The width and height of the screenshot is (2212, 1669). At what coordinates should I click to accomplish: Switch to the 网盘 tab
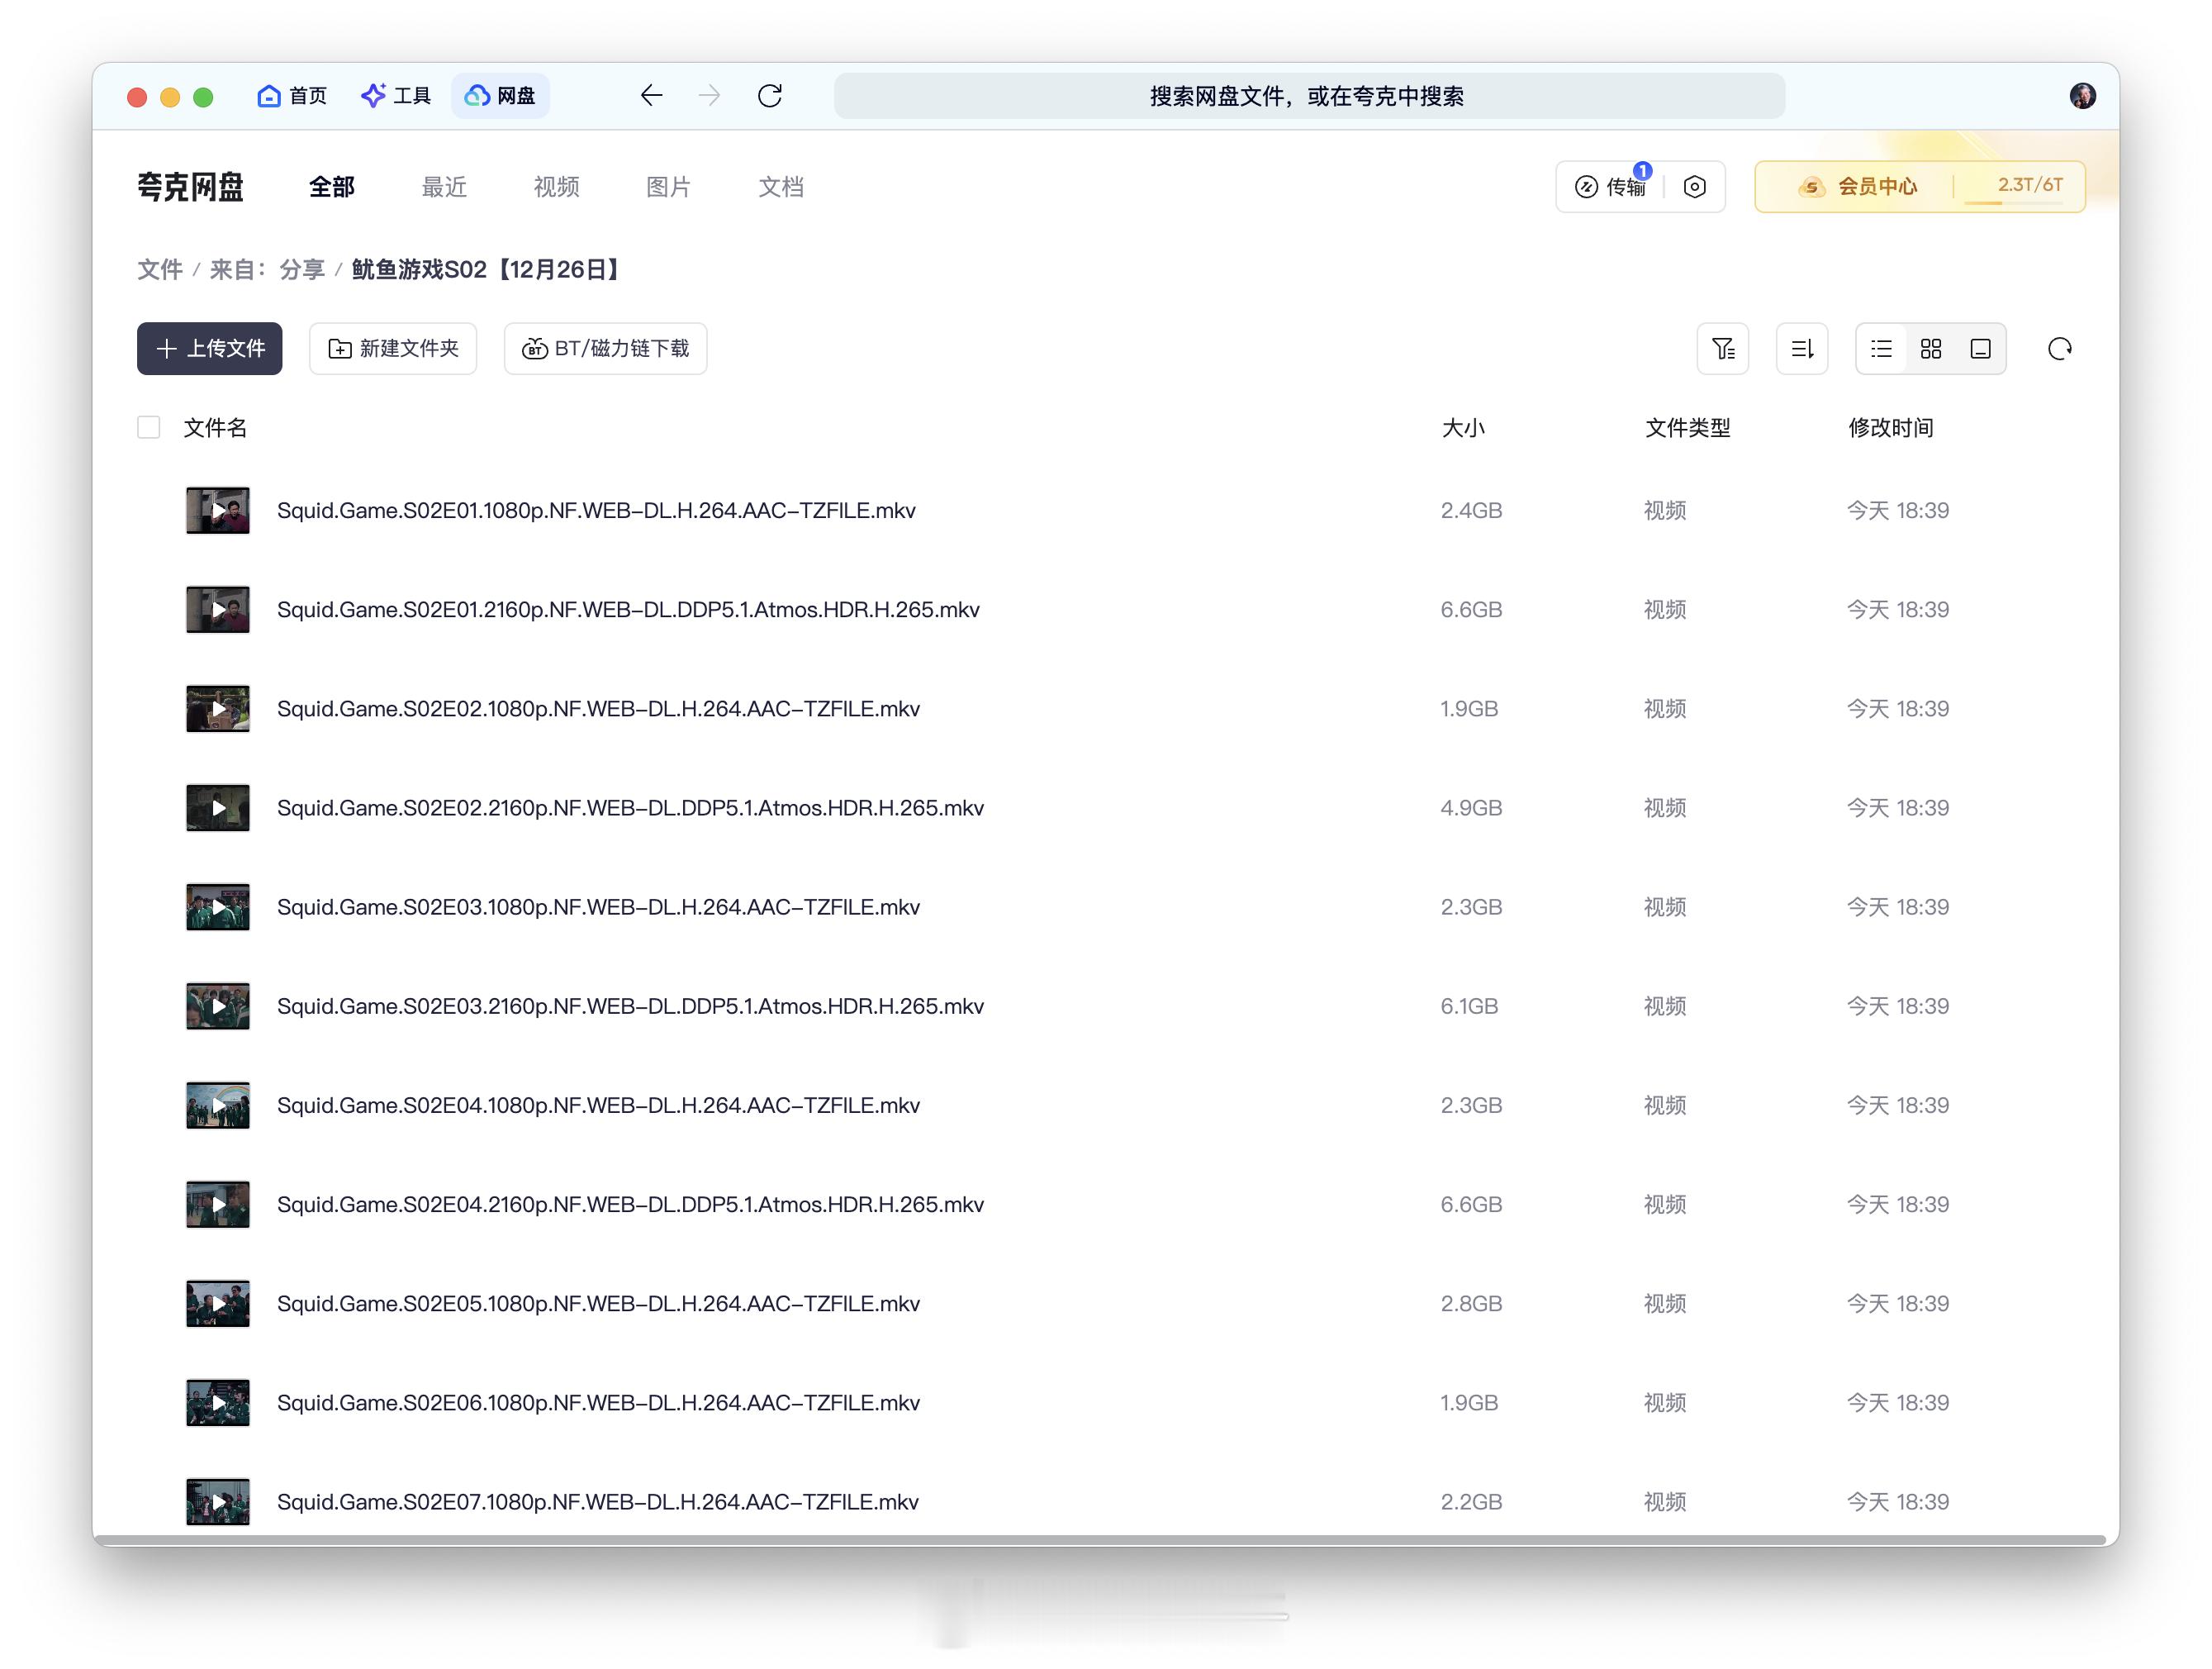pos(500,96)
